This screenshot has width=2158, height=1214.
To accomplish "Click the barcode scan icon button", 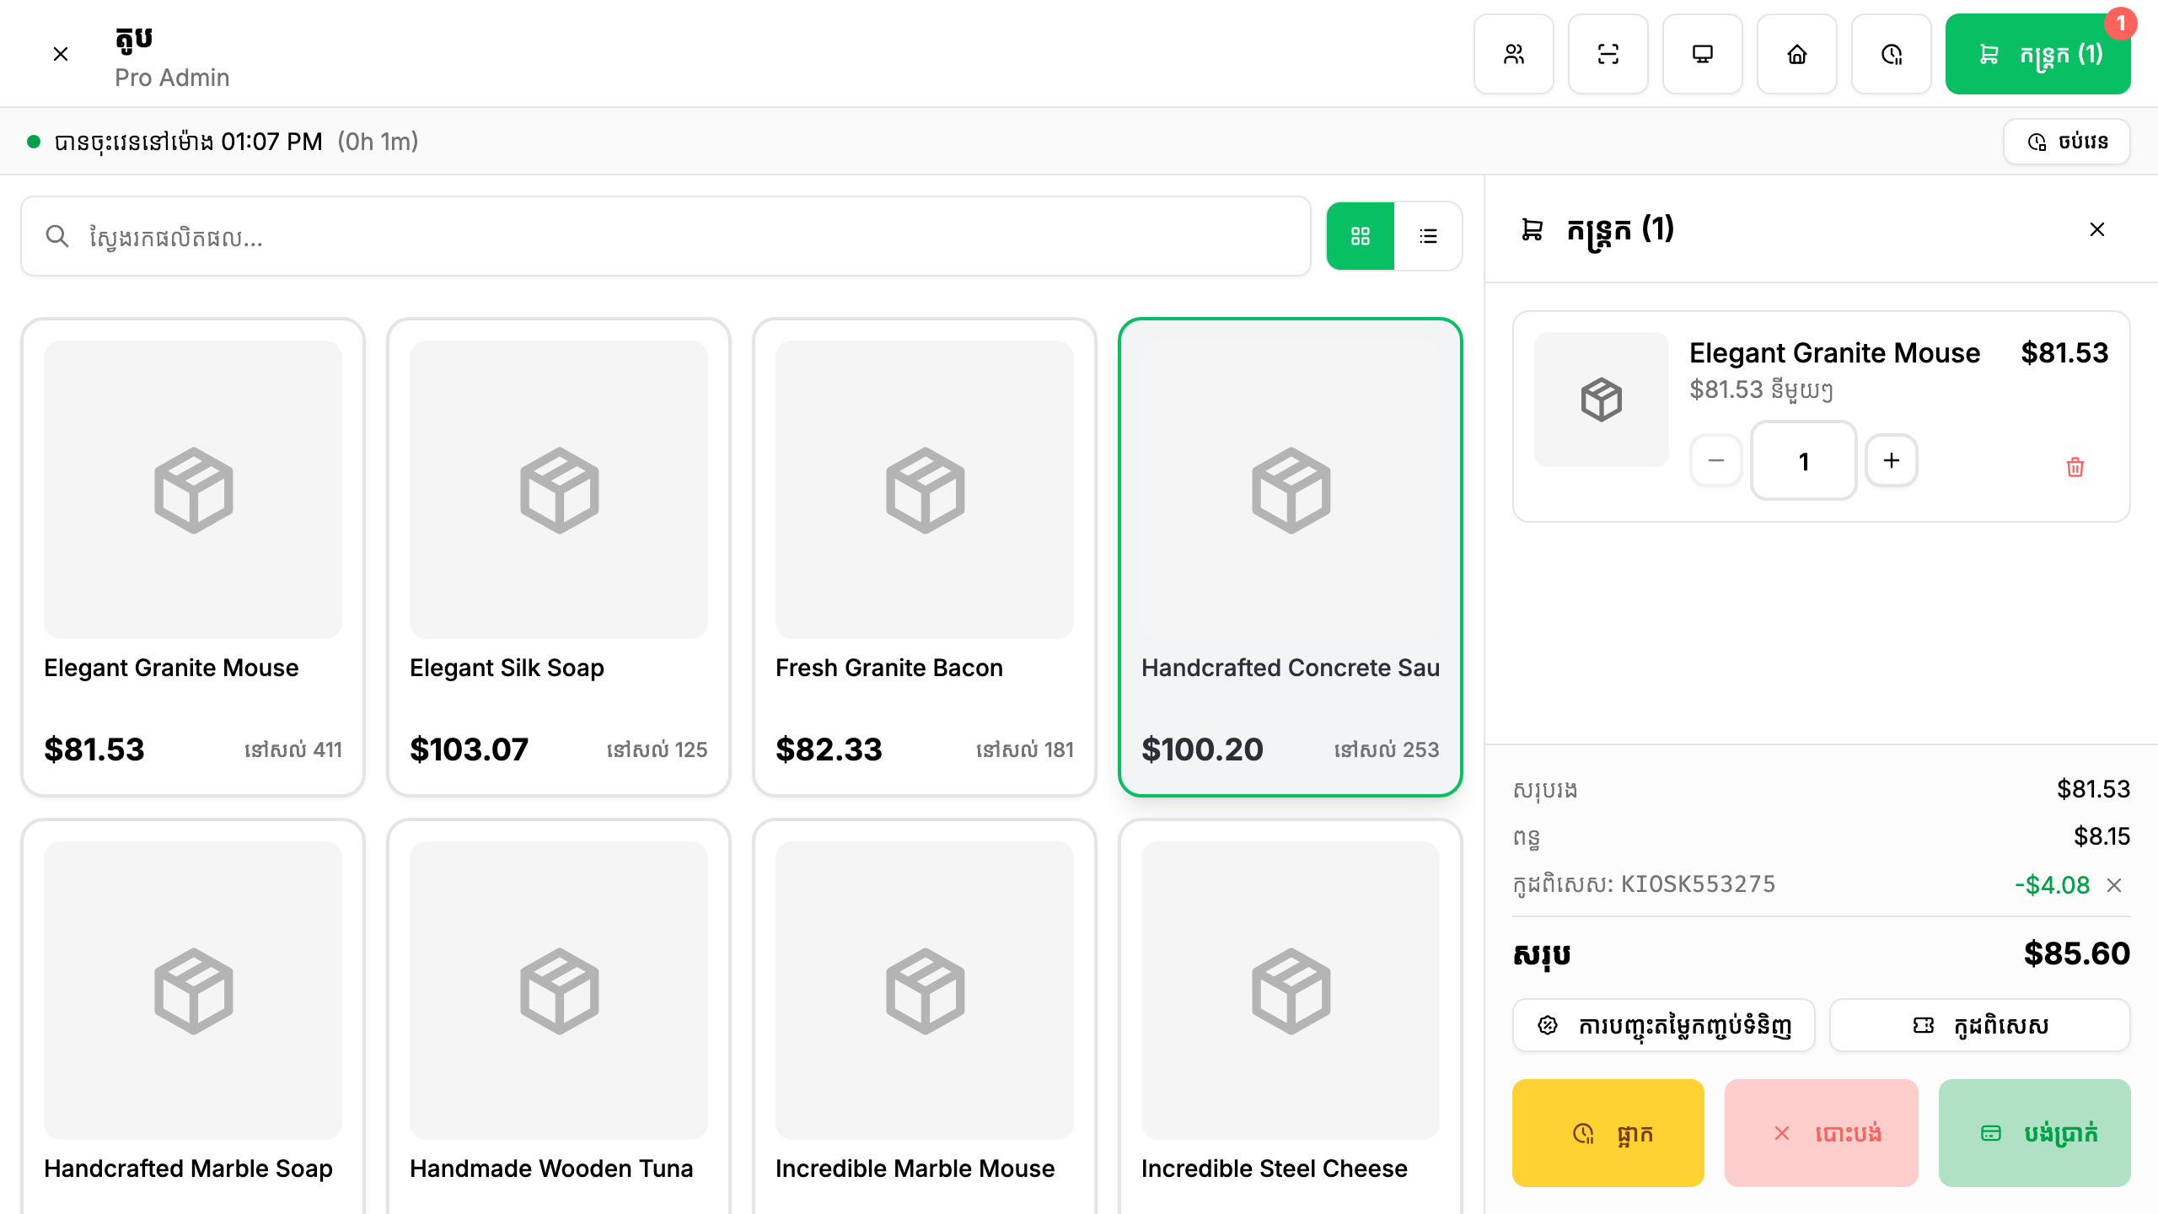I will [x=1608, y=54].
